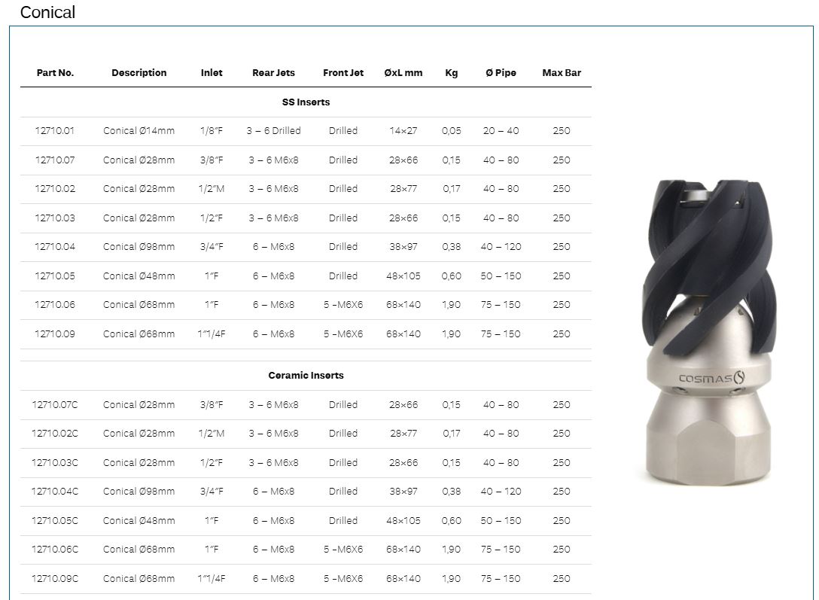Viewport: 819px width, 600px height.
Task: Select the "Ceramic Inserts" section heading
Action: tap(306, 375)
